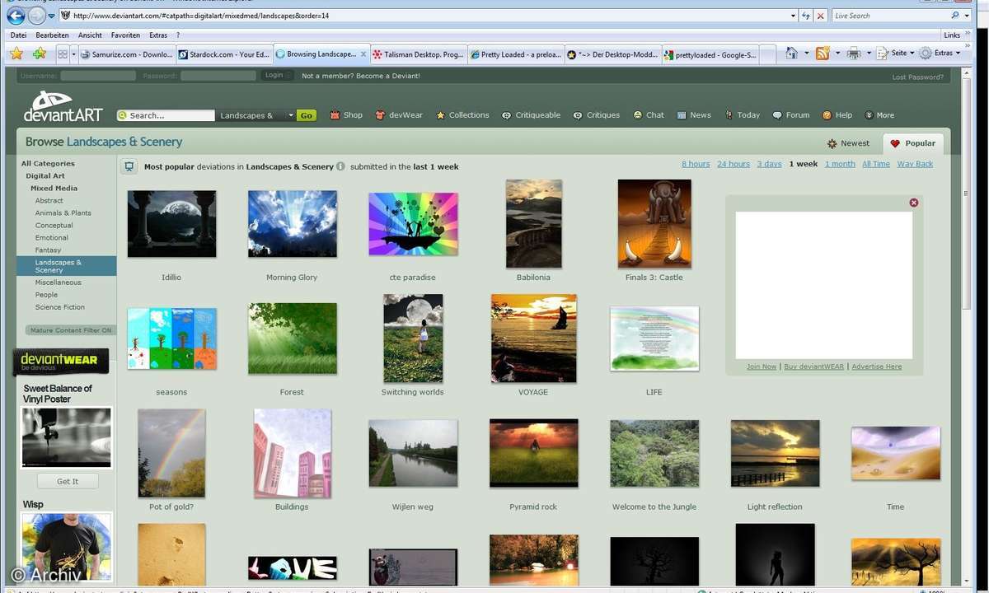Filter by the 24 hours link

pos(734,164)
